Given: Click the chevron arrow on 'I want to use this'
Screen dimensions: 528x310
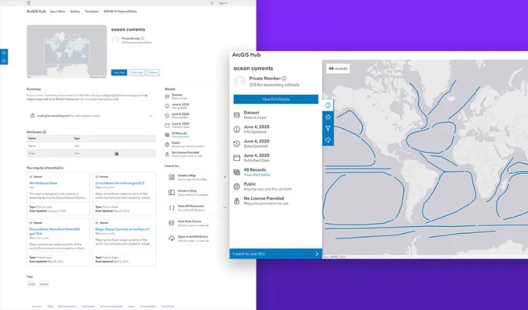Looking at the screenshot, I should point(317,254).
